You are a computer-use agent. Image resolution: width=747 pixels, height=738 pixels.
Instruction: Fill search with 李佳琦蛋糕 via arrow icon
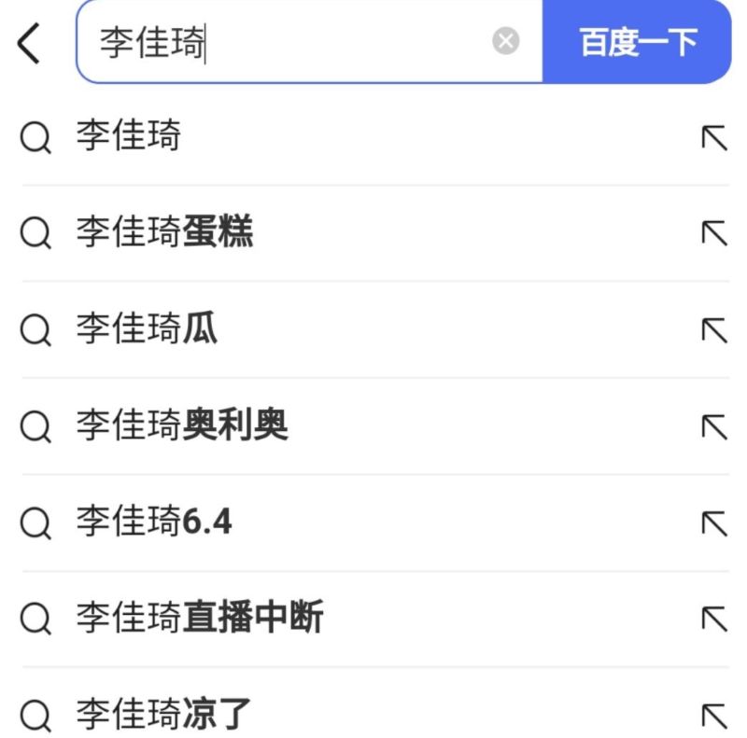click(x=713, y=233)
